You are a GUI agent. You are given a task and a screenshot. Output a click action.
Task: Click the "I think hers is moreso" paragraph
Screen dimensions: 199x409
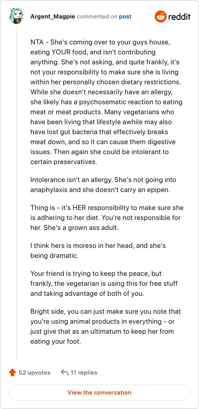pos(98,251)
